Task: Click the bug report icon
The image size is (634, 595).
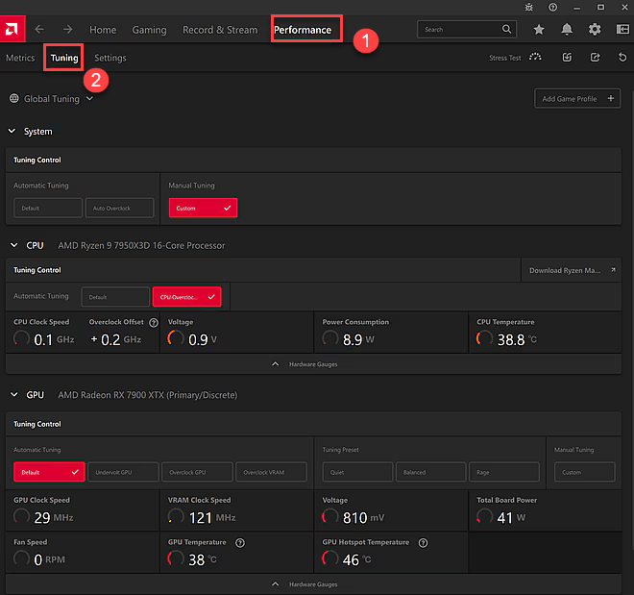Action: point(527,7)
